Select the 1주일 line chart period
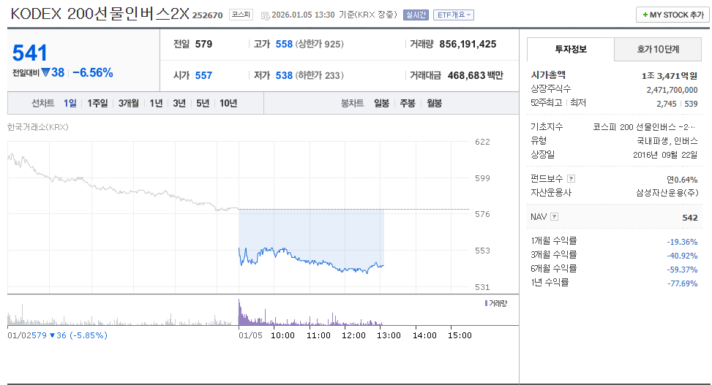Viewport: 712px width, 385px height. [98, 103]
